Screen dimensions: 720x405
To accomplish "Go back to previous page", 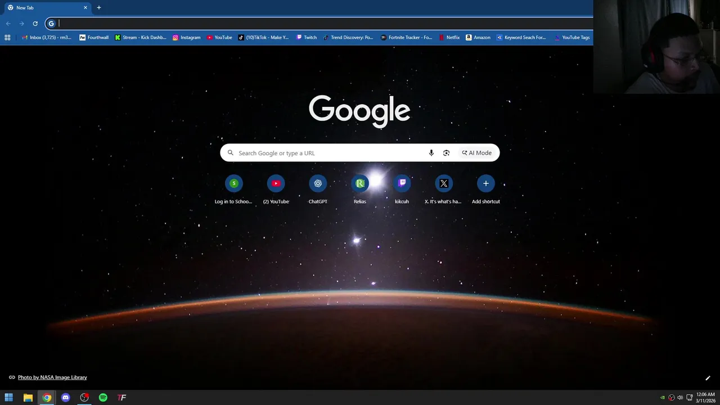I will point(8,24).
